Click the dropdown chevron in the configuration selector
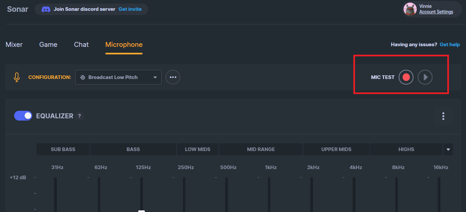This screenshot has height=212, width=466. tap(155, 77)
